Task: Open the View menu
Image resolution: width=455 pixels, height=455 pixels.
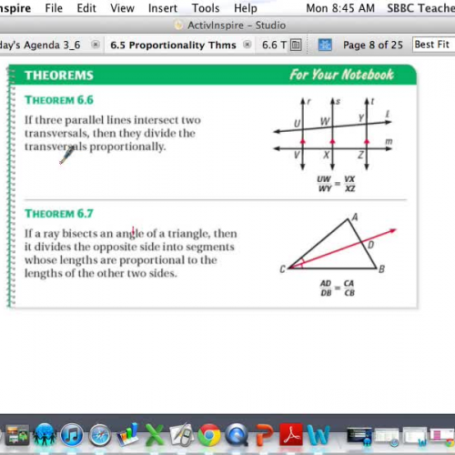Action: (x=122, y=8)
